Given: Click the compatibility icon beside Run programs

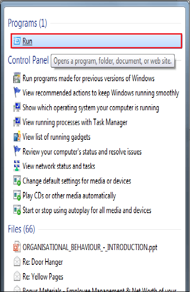Looking at the screenshot, I should tap(17, 77).
